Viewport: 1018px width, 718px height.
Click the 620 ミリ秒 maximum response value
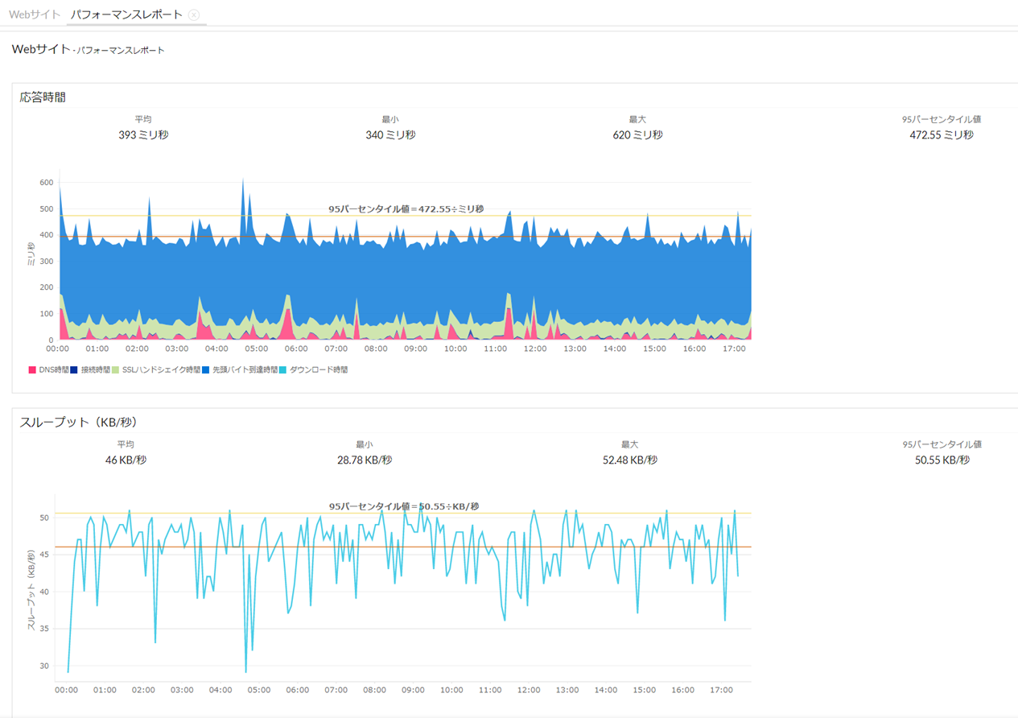click(x=637, y=135)
